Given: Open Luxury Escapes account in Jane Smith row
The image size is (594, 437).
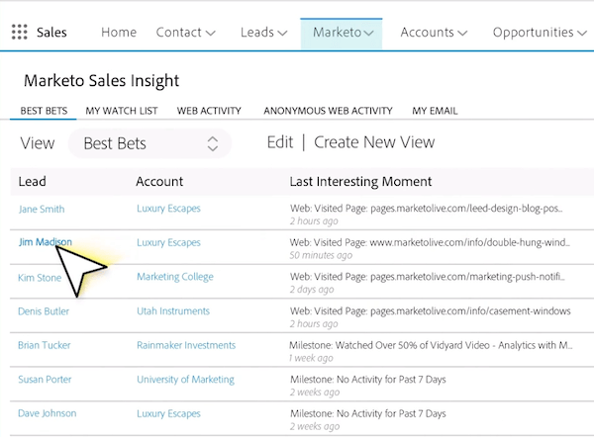Looking at the screenshot, I should tap(168, 209).
